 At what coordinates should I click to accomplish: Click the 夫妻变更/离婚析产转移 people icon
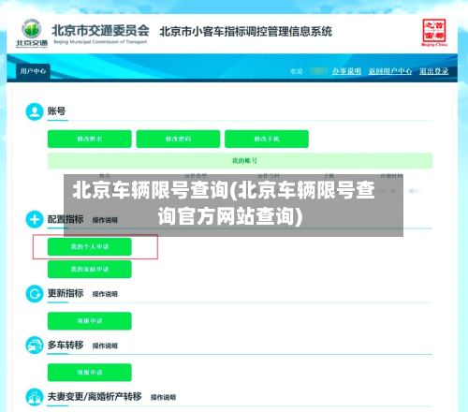35,397
